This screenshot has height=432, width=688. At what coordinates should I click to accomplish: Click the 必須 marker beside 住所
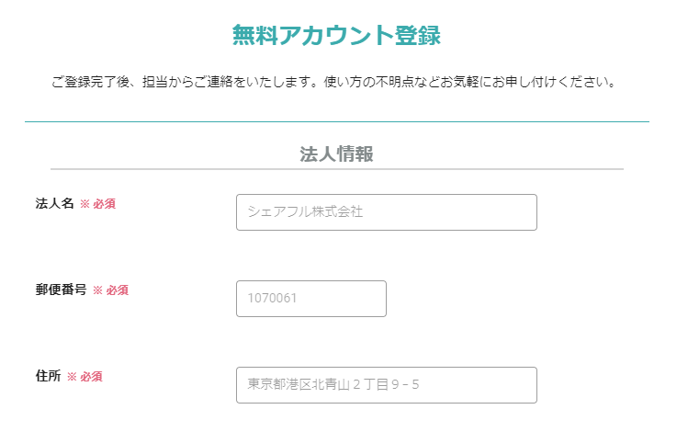(91, 377)
